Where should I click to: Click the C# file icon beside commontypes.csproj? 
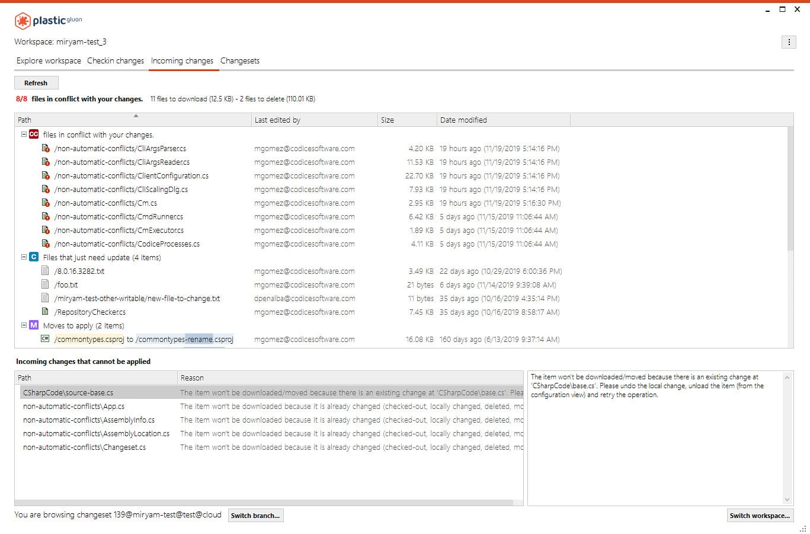tap(46, 339)
